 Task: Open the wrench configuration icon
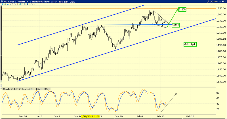click(208, 1)
